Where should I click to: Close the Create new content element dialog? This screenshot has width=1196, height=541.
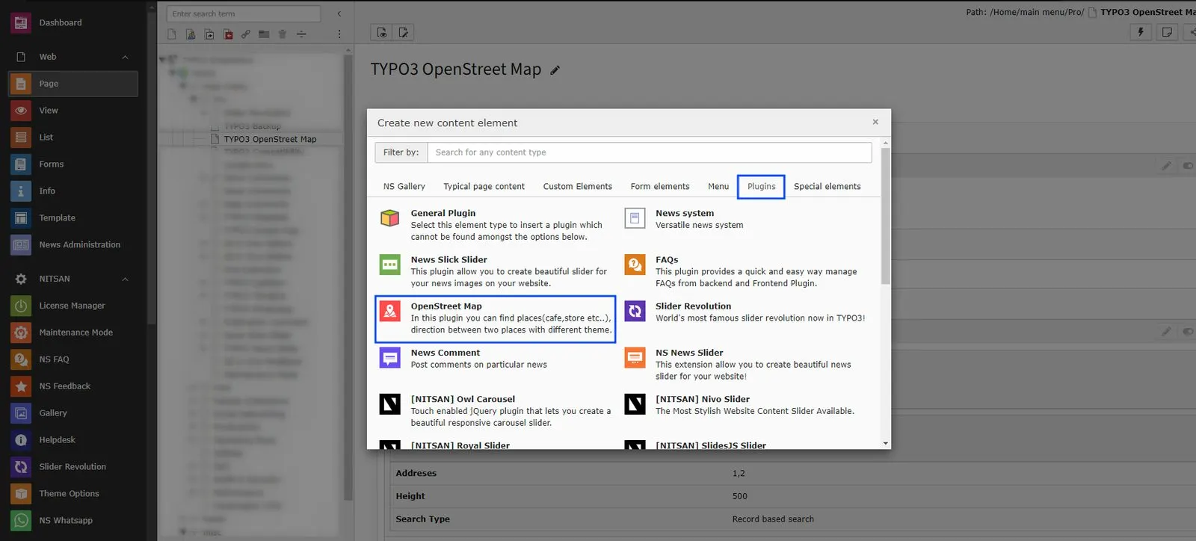pyautogui.click(x=875, y=122)
